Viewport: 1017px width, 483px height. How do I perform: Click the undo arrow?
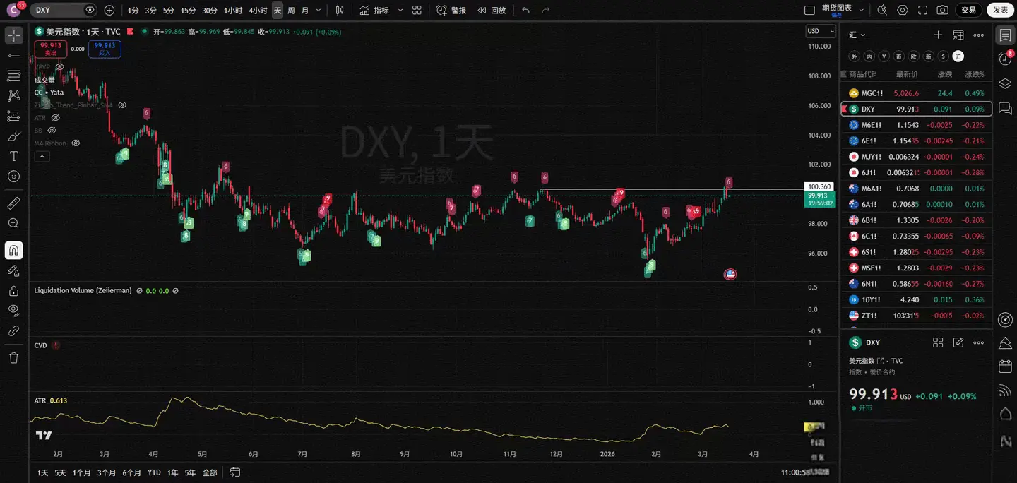(x=525, y=10)
